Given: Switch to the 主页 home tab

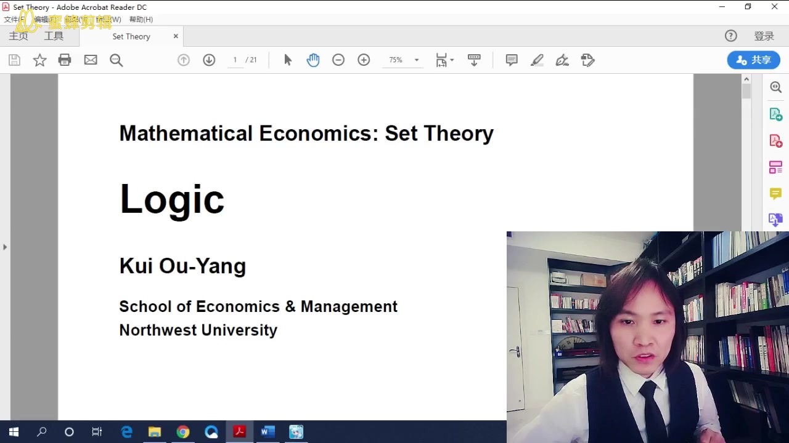Looking at the screenshot, I should pyautogui.click(x=18, y=36).
